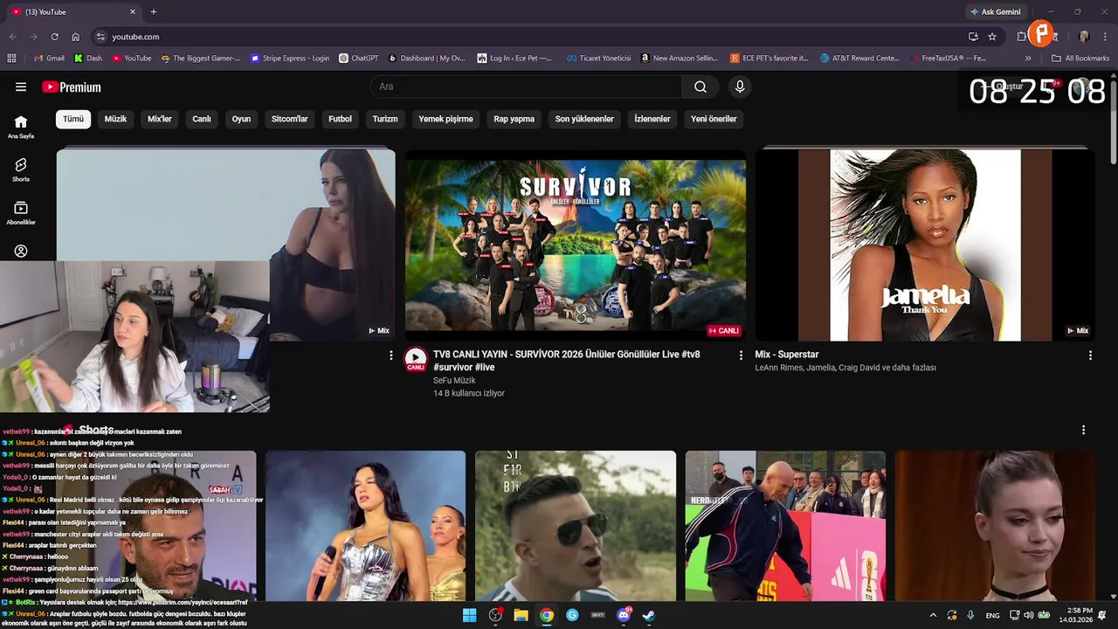Viewport: 1118px width, 629px height.
Task: Expand the bookmarks bar overflow chevron
Action: point(1028,59)
